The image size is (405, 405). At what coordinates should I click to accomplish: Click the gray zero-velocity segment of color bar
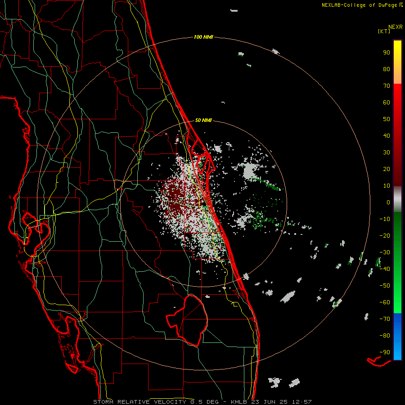click(397, 199)
